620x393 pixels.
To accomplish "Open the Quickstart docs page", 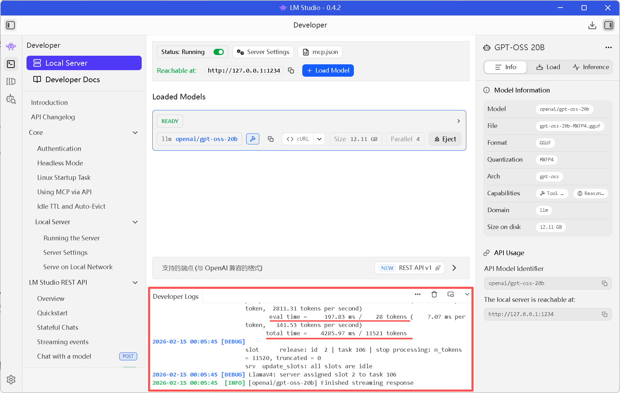I will (x=52, y=313).
